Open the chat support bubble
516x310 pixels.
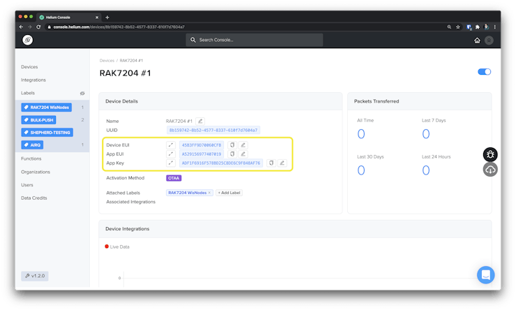pyautogui.click(x=486, y=275)
